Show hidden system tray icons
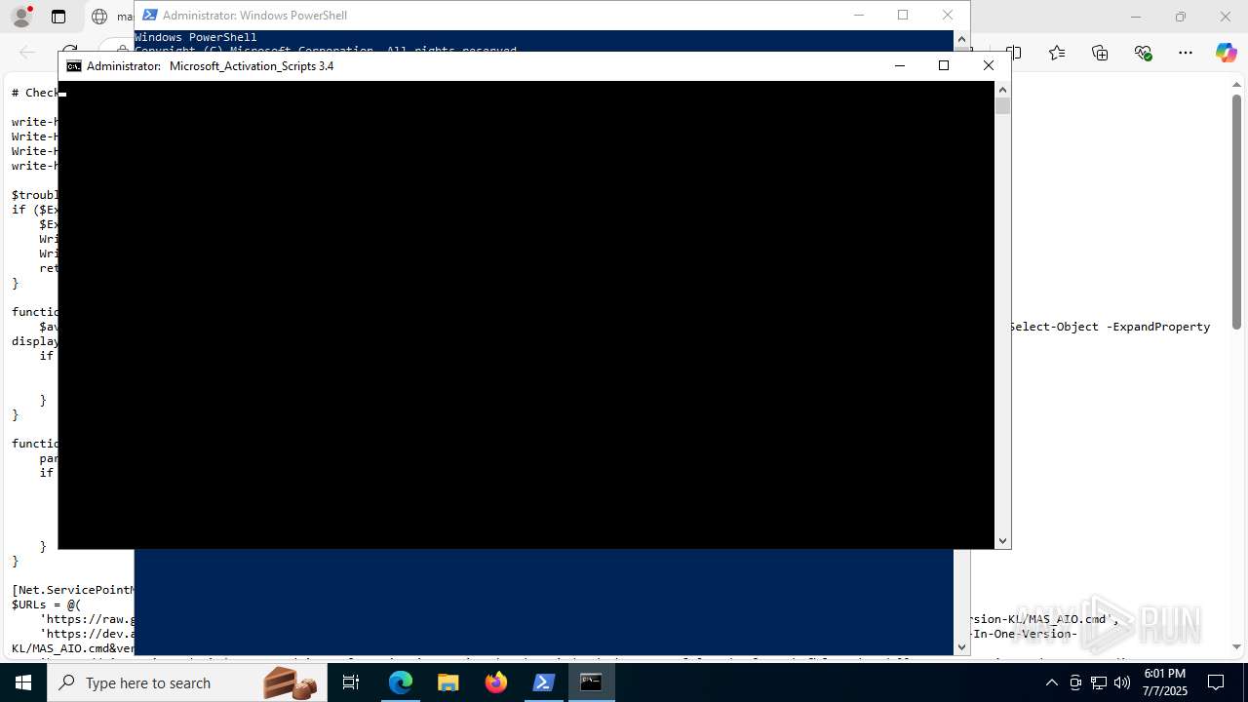This screenshot has height=702, width=1248. pyautogui.click(x=1051, y=682)
